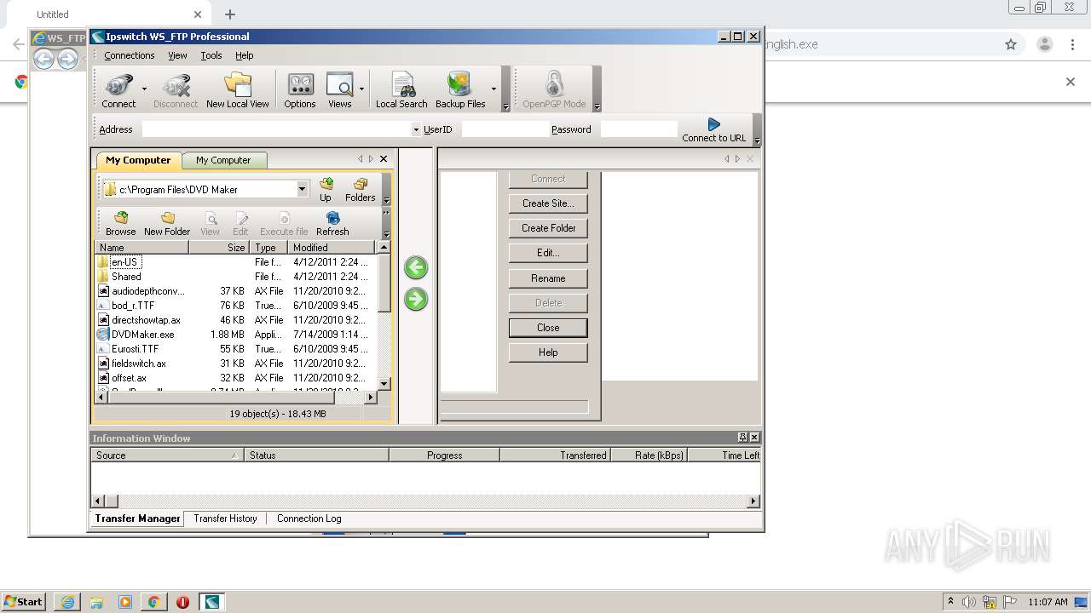Select the en-US folder icon
This screenshot has height=613, width=1091.
tap(103, 262)
